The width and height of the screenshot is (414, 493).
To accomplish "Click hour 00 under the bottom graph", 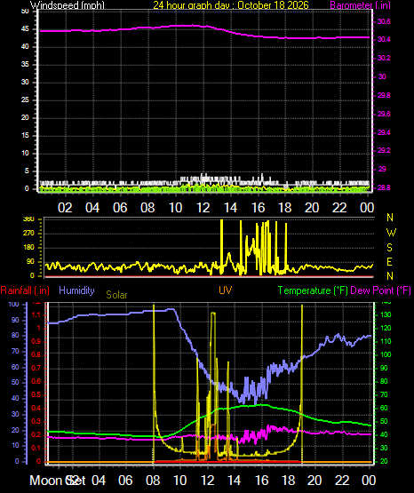I will (369, 481).
